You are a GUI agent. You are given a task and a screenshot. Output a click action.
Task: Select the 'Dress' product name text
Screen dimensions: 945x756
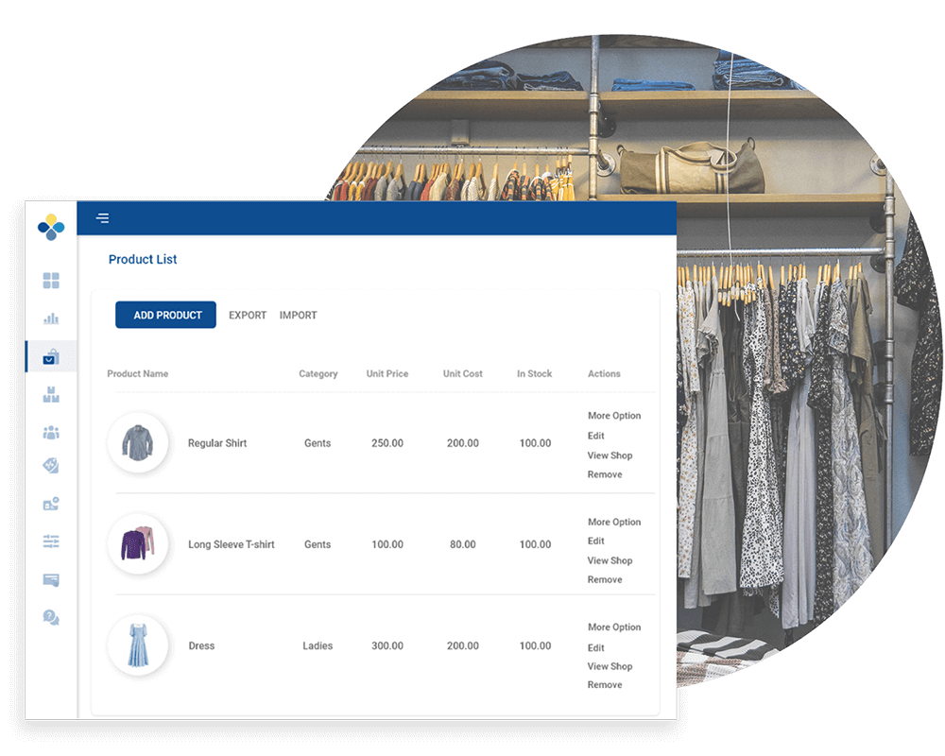[201, 645]
